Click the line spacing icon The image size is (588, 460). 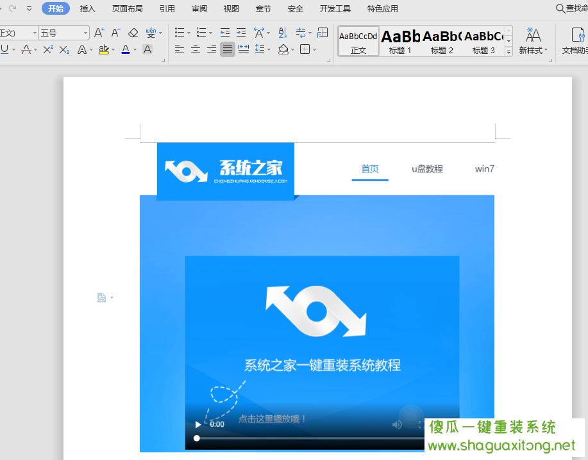[260, 49]
